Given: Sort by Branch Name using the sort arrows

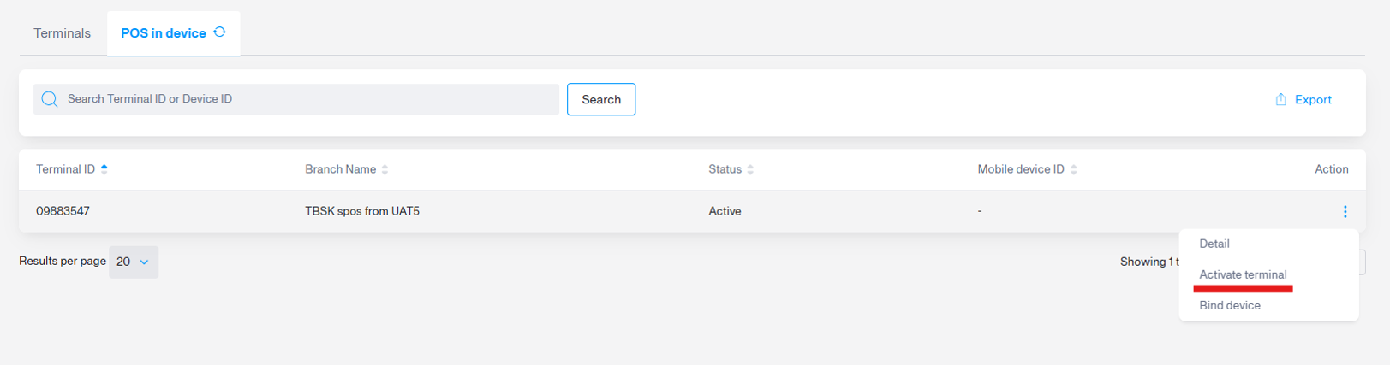Looking at the screenshot, I should (385, 169).
